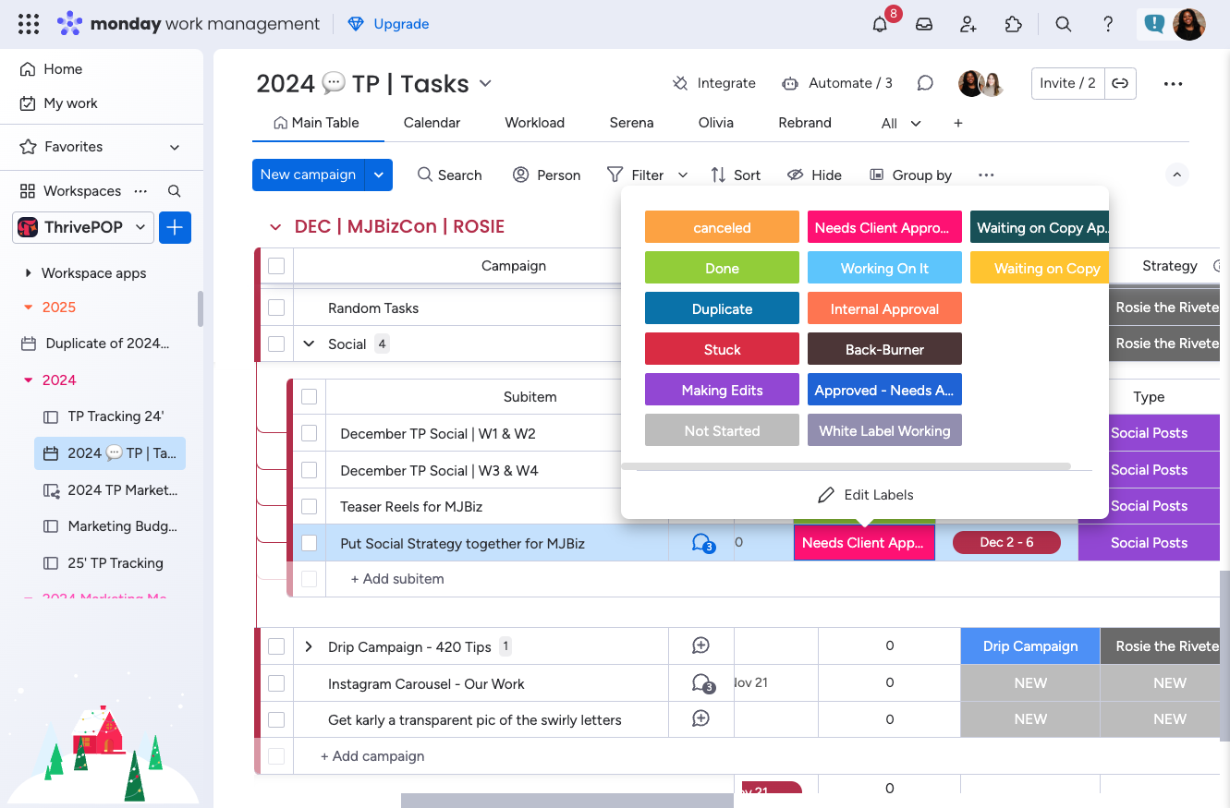Open the New campaign dropdown arrow
This screenshot has width=1230, height=808.
click(x=379, y=175)
